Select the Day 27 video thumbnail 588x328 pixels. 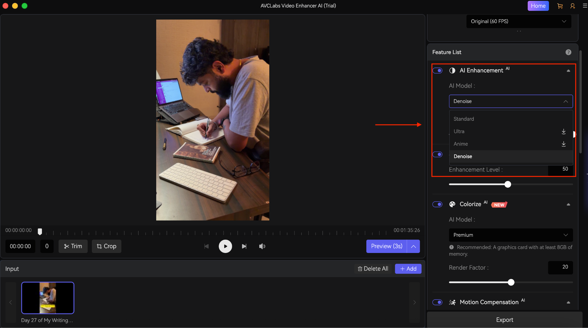click(x=48, y=298)
